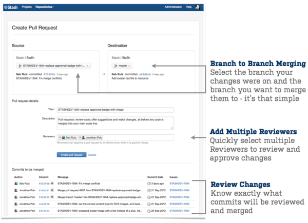This screenshot has height=223, width=308.
Task: Open the Administration menu item
Action: 174,8
